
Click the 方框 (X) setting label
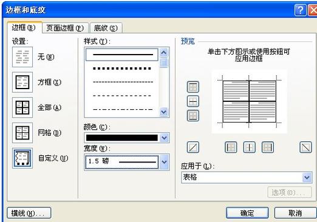point(49,82)
